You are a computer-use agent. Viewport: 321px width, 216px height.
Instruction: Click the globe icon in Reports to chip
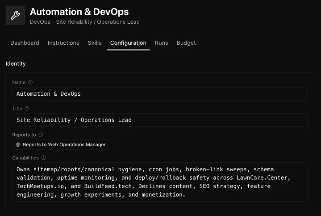[x=18, y=144]
